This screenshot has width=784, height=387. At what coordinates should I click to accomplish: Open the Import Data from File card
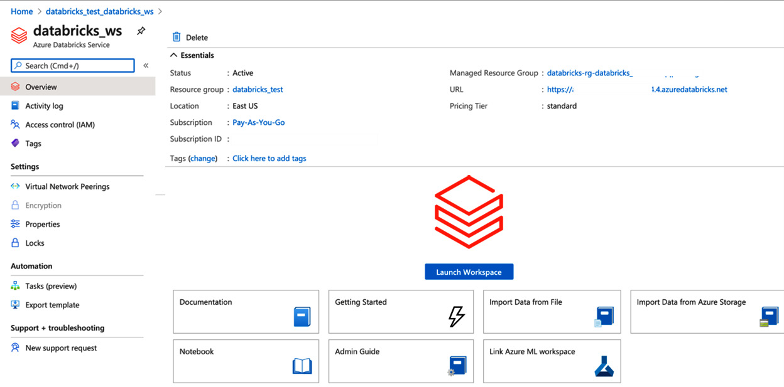pyautogui.click(x=552, y=311)
